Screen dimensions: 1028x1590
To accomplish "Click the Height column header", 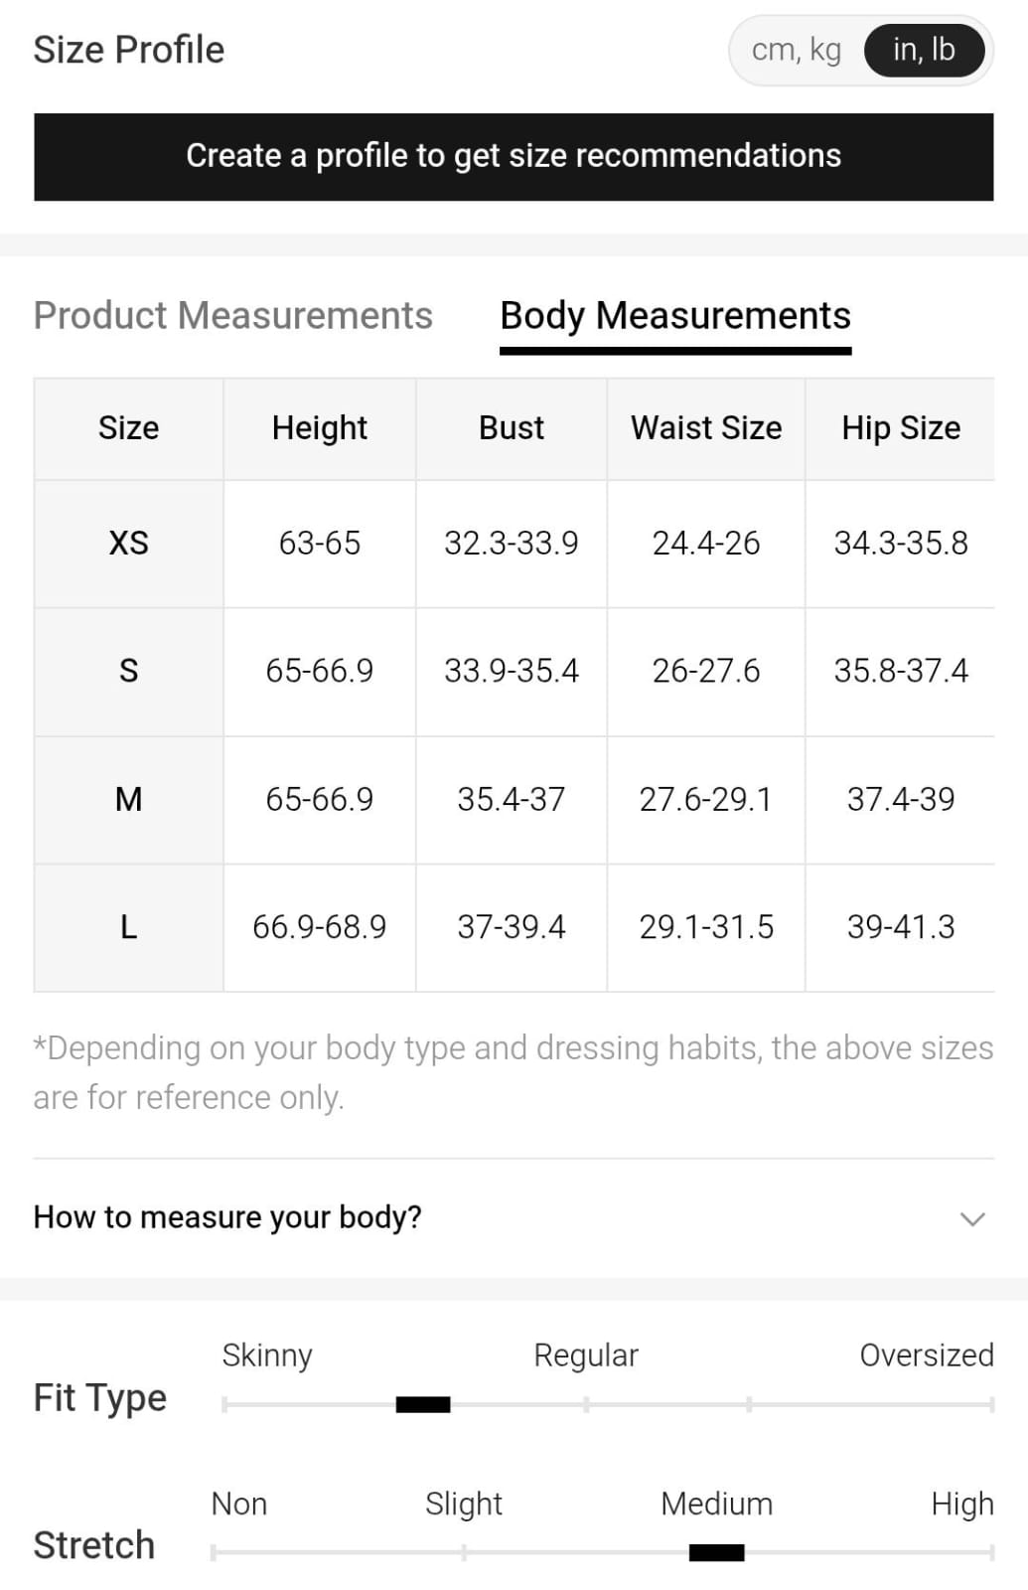I will click(x=319, y=428).
